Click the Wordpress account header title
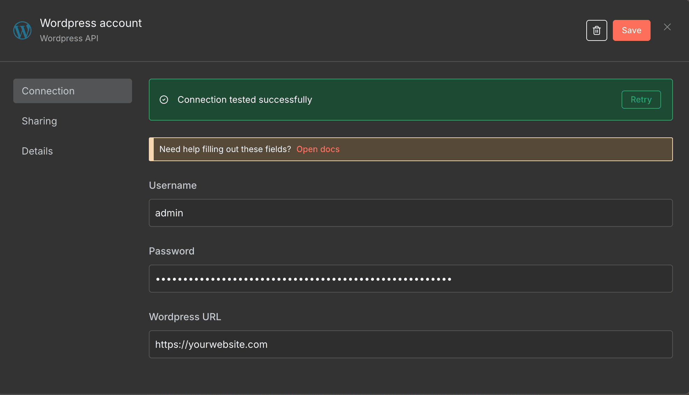 (x=91, y=23)
